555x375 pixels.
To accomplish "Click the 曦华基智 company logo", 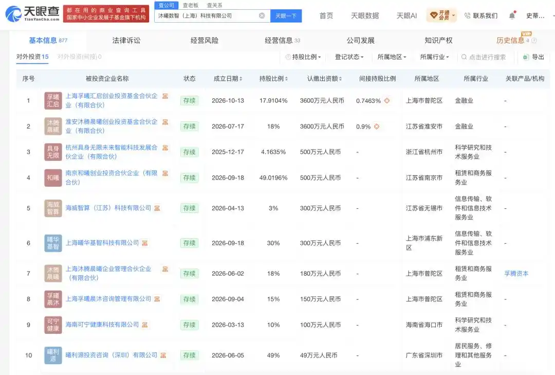I will [x=53, y=243].
